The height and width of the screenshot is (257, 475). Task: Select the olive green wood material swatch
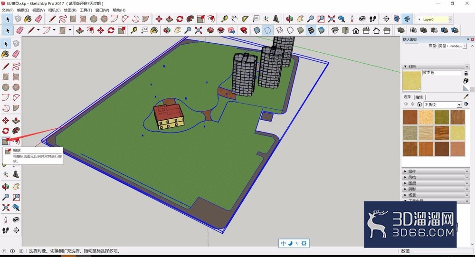442,117
